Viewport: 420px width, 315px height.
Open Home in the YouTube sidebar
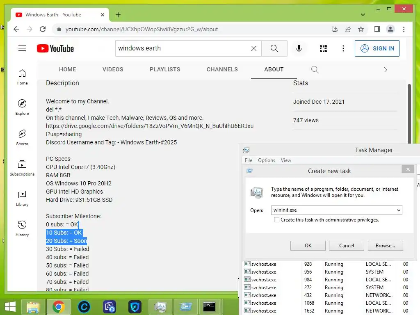coord(22,77)
